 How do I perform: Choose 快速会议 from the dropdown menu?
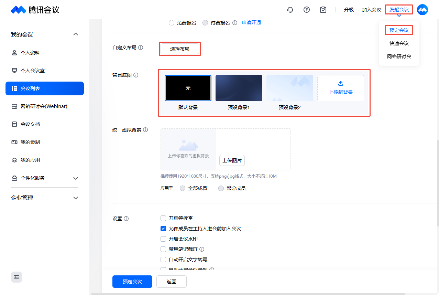tap(399, 43)
